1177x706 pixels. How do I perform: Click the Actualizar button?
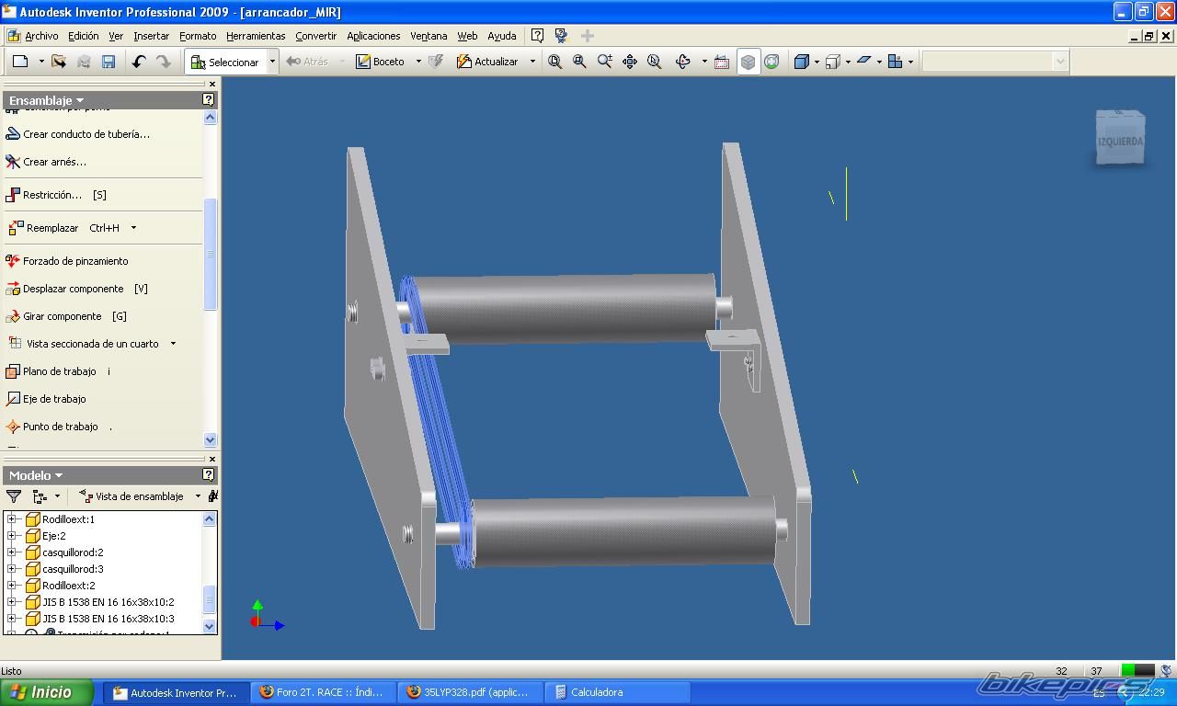point(487,62)
